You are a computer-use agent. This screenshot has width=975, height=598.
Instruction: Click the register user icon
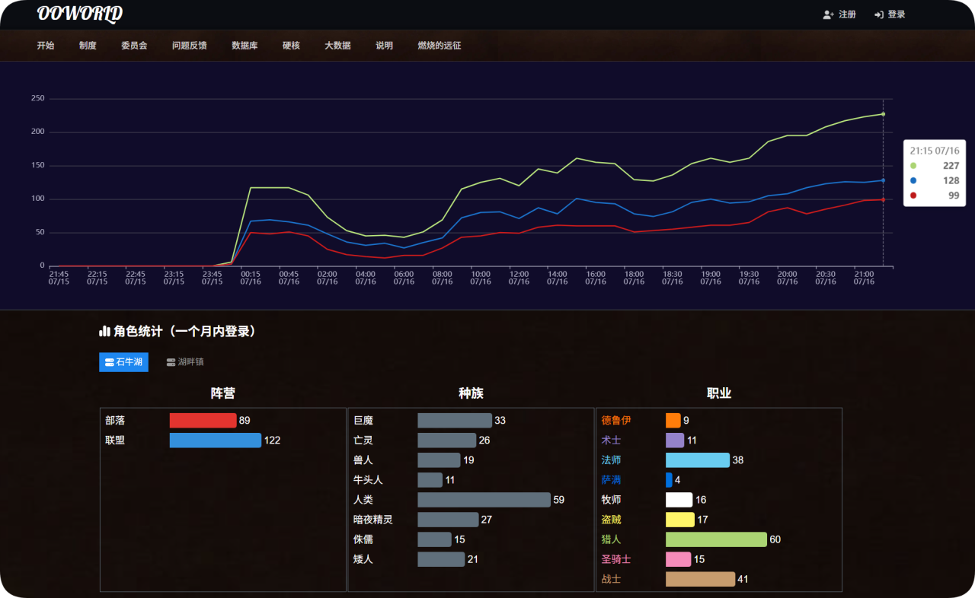coord(828,14)
